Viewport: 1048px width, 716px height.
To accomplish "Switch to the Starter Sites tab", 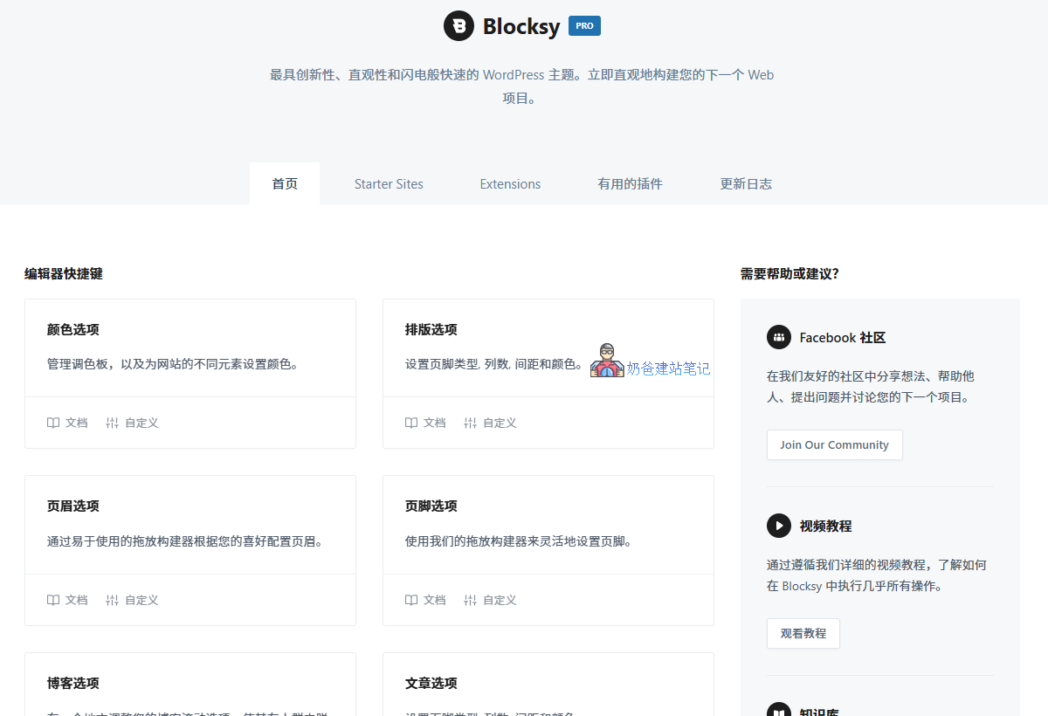I will tap(389, 183).
